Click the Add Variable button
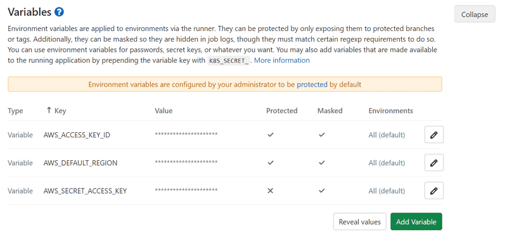507x236 pixels. point(416,222)
